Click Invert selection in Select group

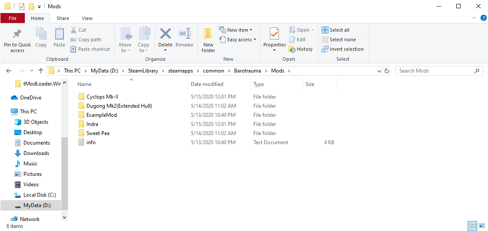tap(342, 49)
